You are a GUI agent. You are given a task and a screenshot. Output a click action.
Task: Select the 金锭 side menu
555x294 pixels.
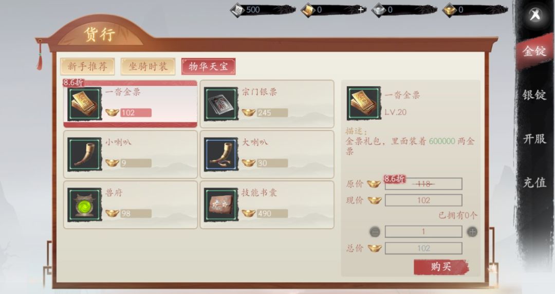[534, 51]
